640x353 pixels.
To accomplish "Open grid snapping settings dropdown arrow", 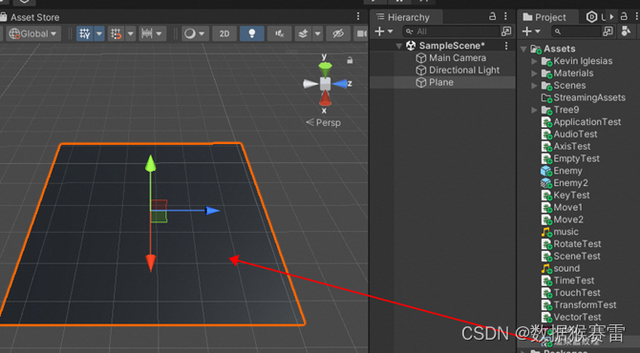I will [131, 33].
